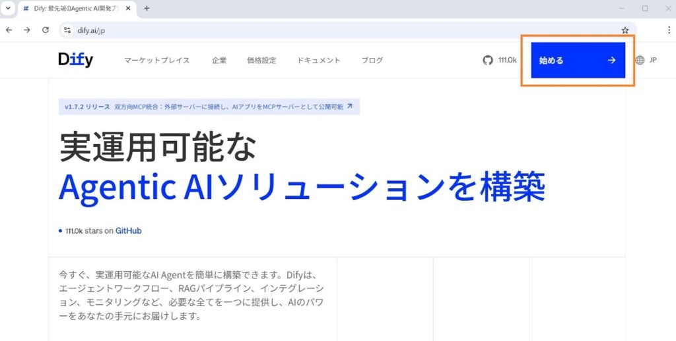Open the tab search dropdown chevron
Viewport: 676px width, 341px height.
pyautogui.click(x=8, y=9)
